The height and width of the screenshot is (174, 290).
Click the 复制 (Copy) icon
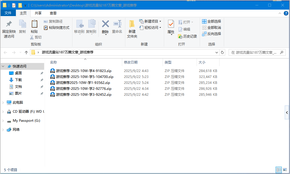[22, 27]
